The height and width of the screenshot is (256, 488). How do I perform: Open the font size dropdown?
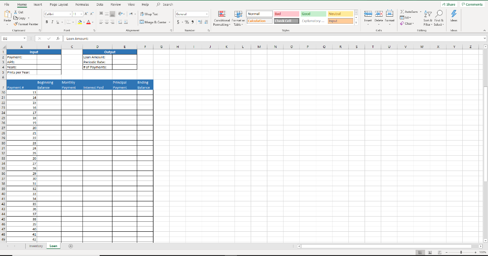pos(81,14)
